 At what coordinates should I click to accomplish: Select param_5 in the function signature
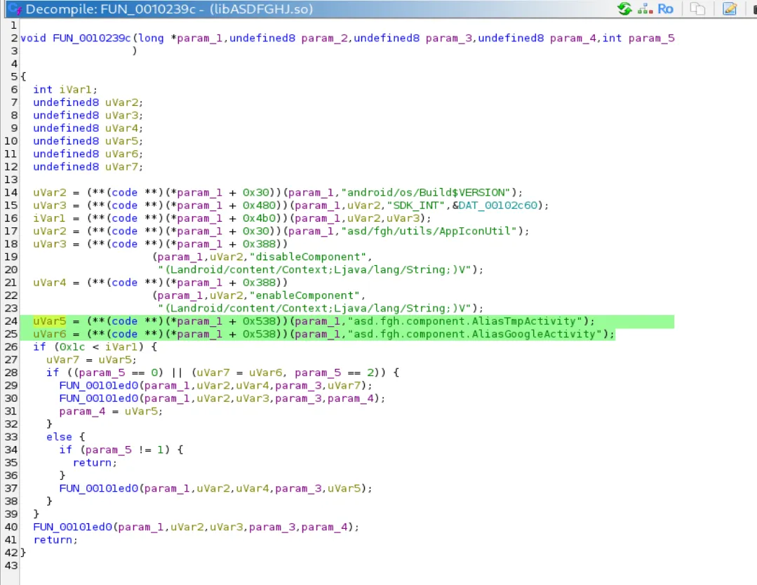651,38
